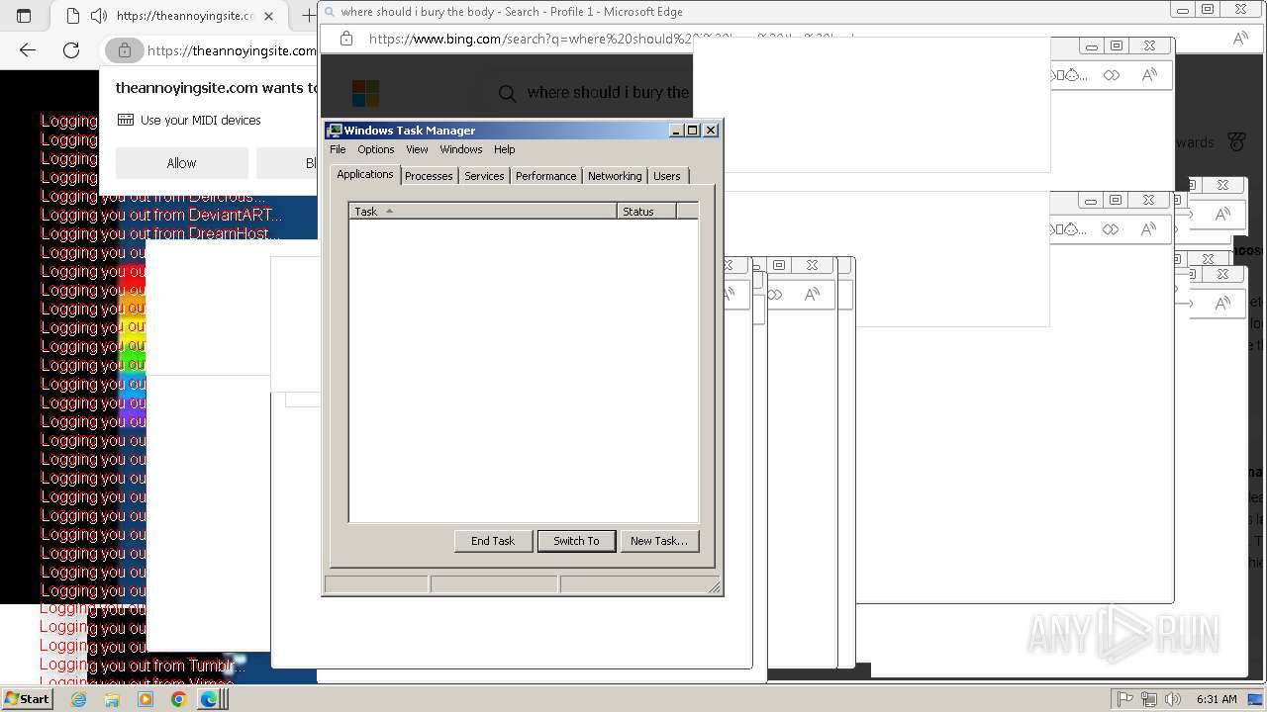Viewport: 1267px width, 712px height.
Task: Allow MIDI device access
Action: (x=181, y=163)
